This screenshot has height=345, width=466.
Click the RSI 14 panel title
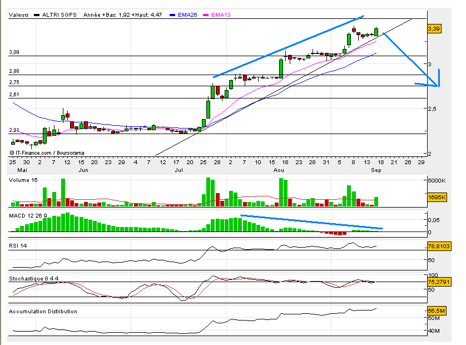[18, 245]
